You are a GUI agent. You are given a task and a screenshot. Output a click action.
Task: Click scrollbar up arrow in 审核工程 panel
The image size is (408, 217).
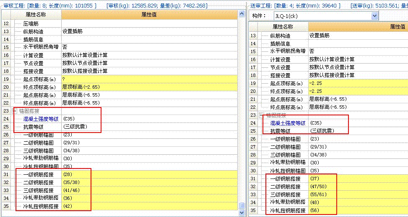tap(241, 14)
